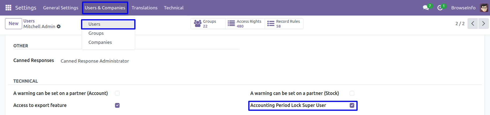The width and height of the screenshot is (490, 115).
Task: Open the apps grid menu icon
Action: (x=8, y=8)
